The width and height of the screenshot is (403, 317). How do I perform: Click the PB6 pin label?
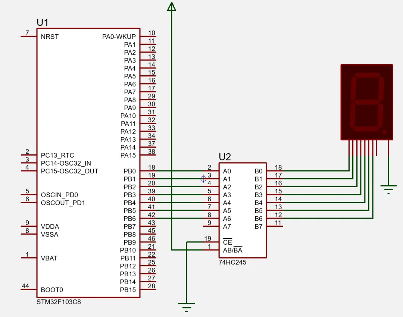[x=129, y=219]
